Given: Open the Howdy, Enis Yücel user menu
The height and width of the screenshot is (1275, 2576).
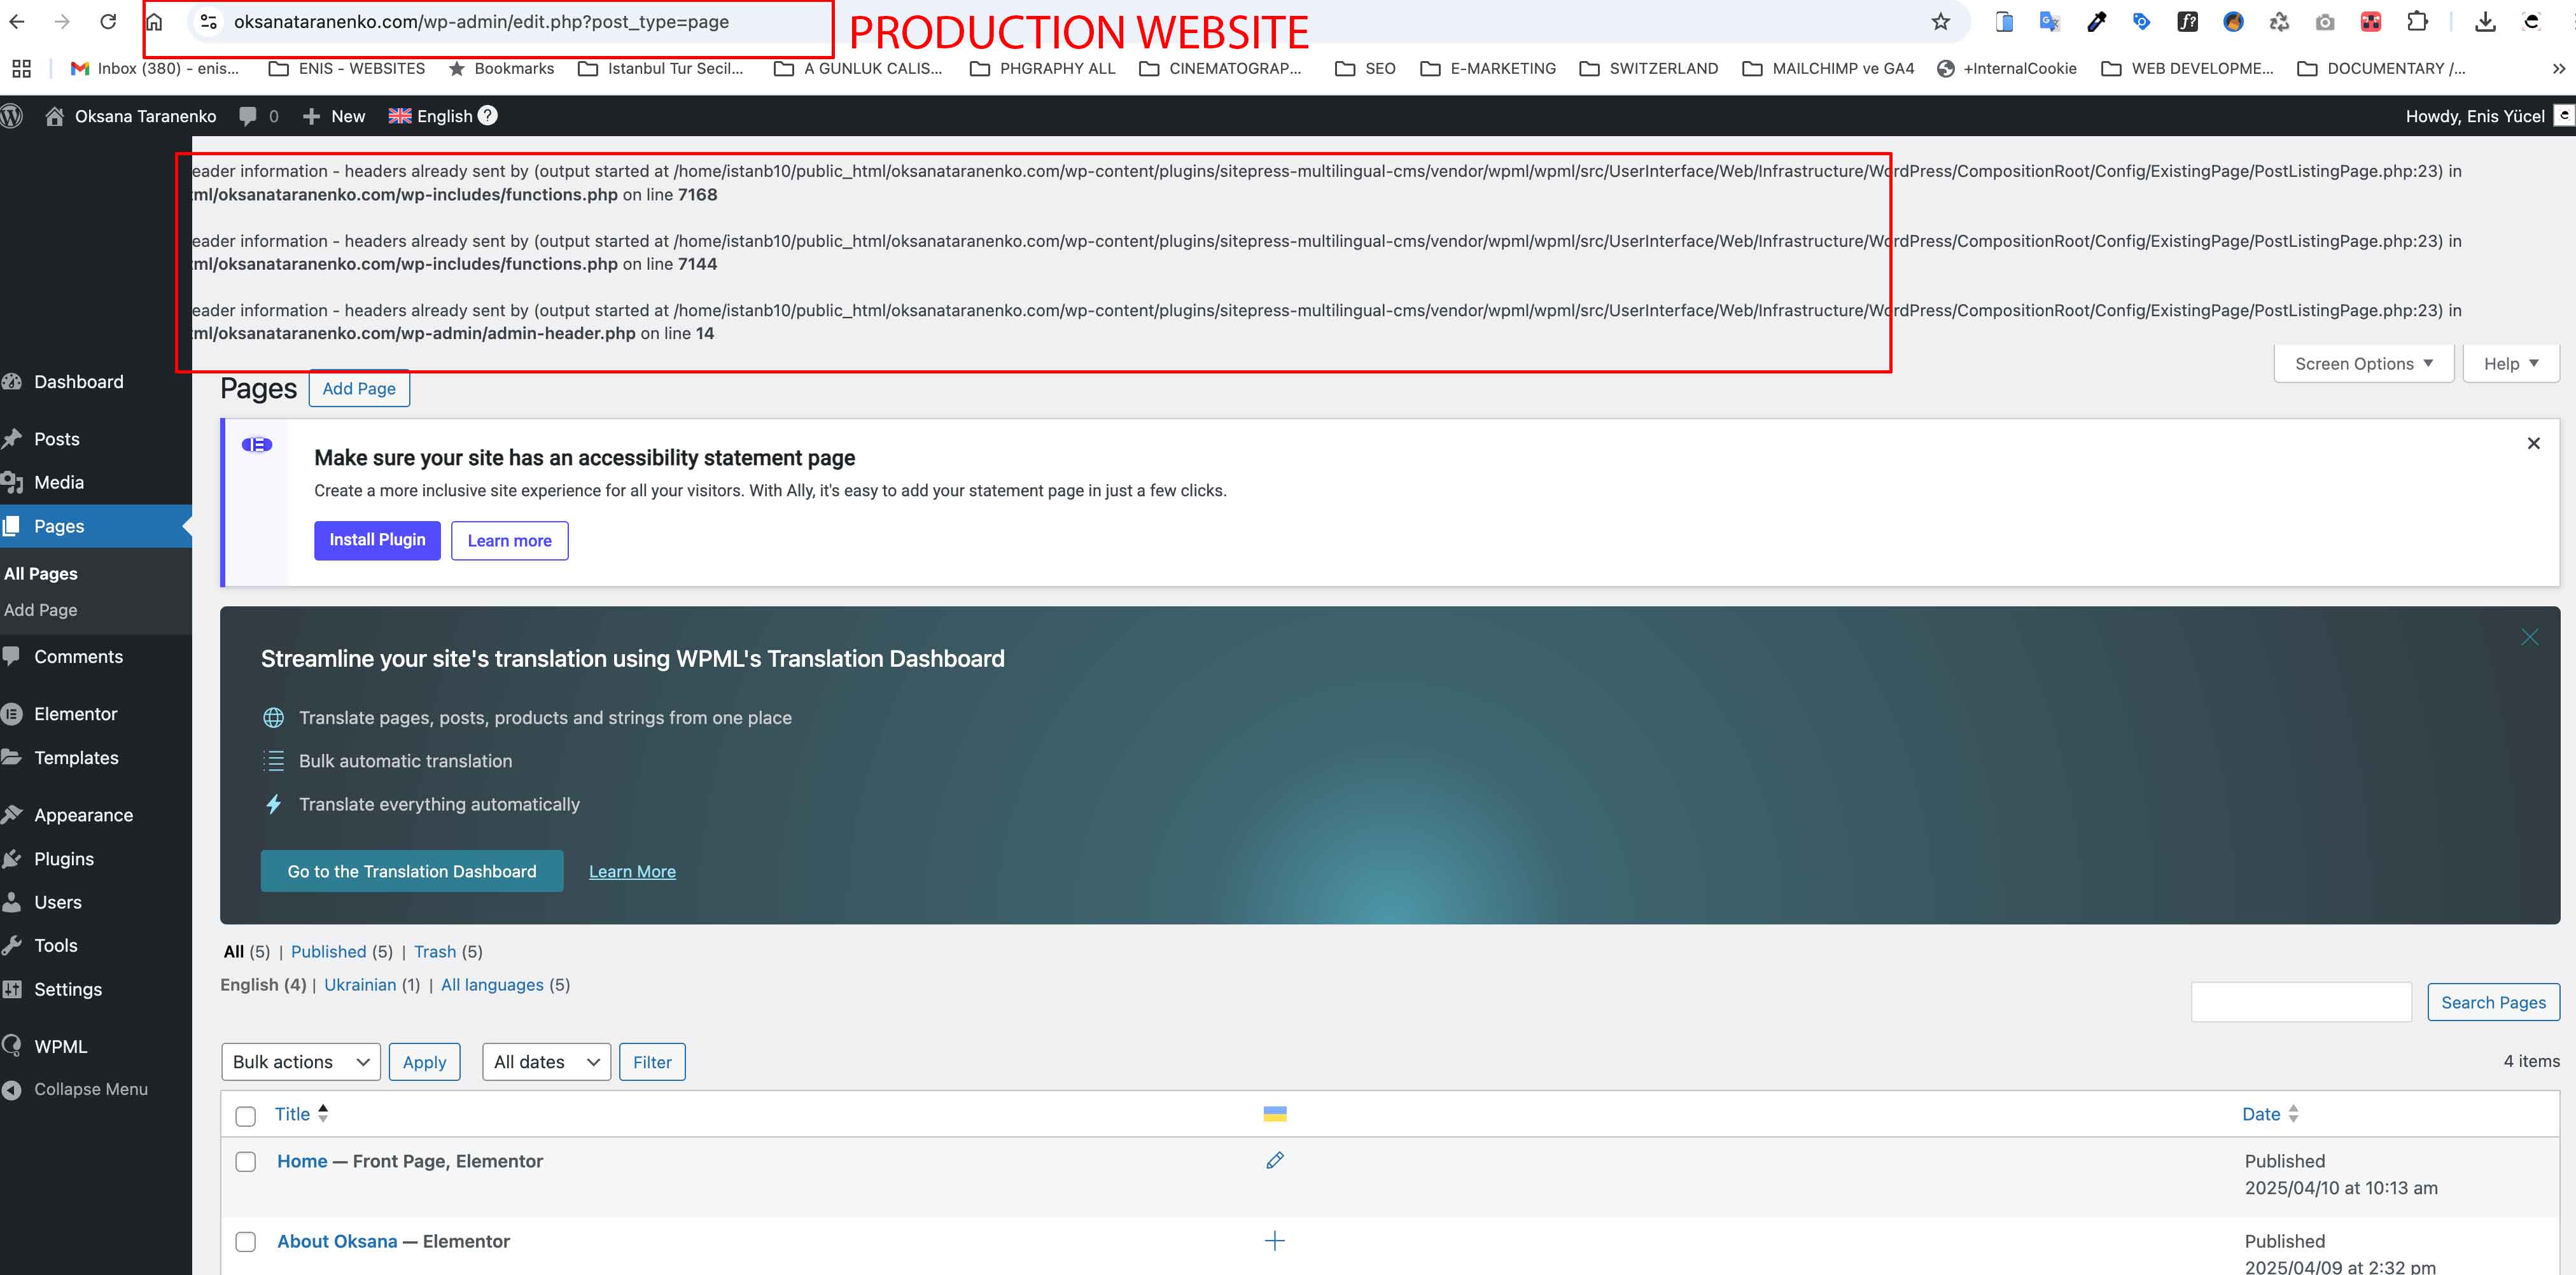Looking at the screenshot, I should pyautogui.click(x=2475, y=116).
